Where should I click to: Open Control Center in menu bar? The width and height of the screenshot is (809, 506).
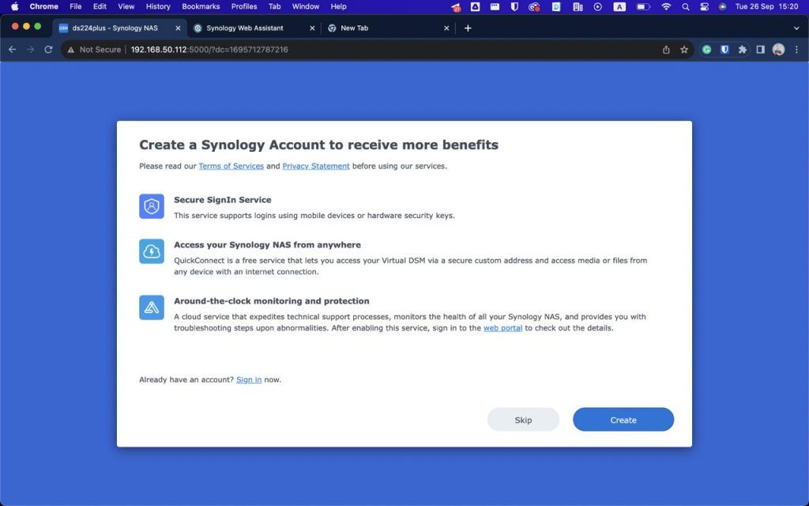pos(704,6)
